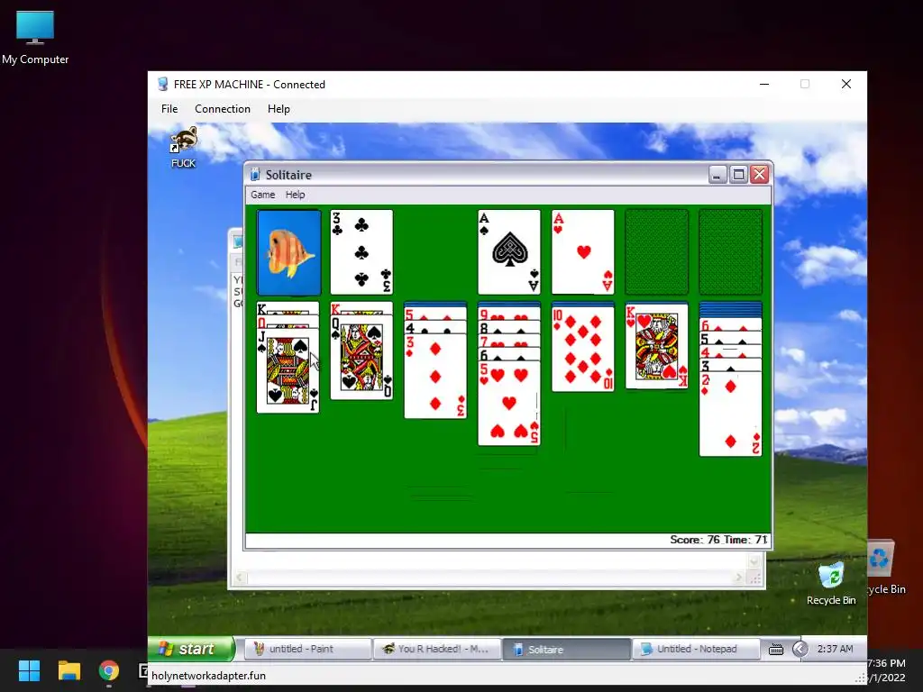Select the 5 of hearts card

point(509,403)
